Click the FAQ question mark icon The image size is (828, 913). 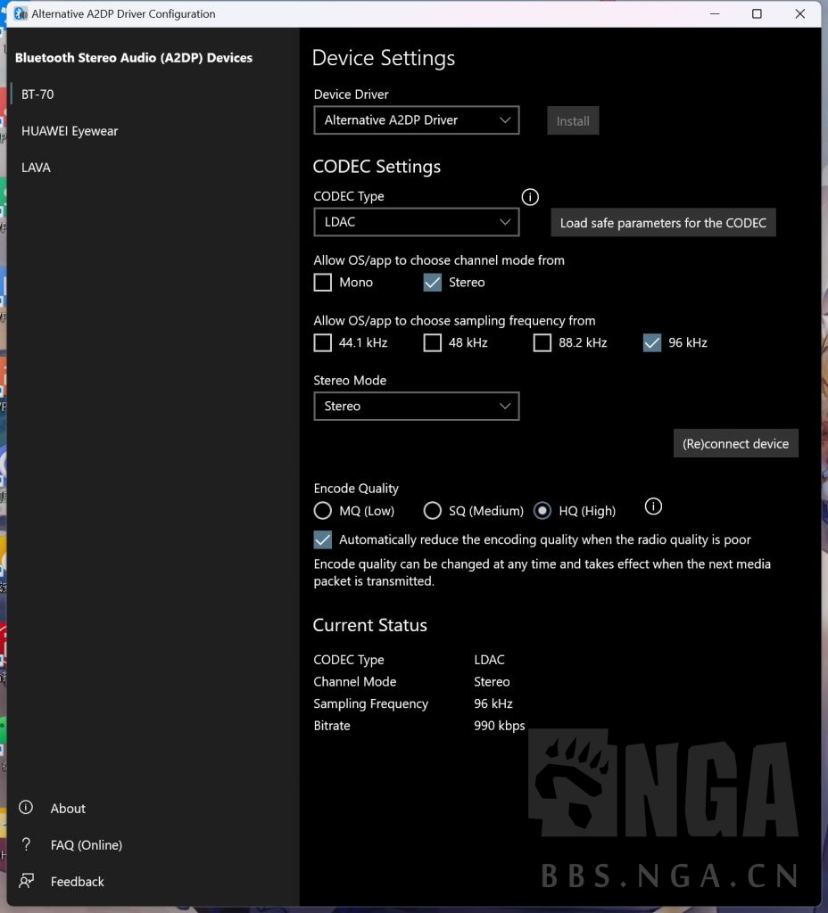coord(26,844)
